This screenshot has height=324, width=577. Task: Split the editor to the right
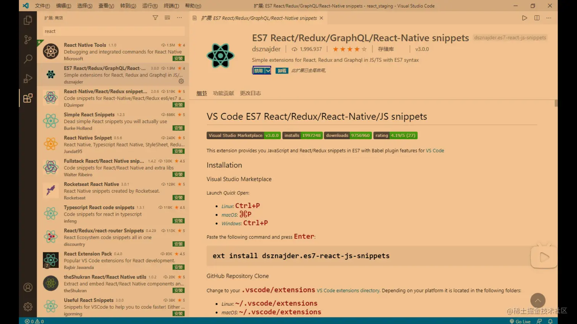[x=537, y=18]
